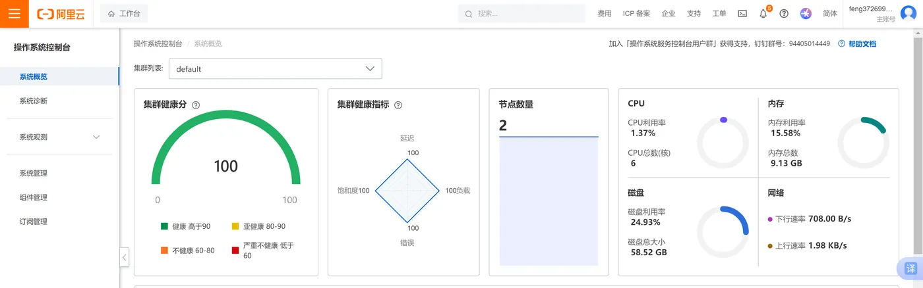Screen dimensions: 923x288
Task: Select 系统诊断 in sidebar
Action: 59,101
